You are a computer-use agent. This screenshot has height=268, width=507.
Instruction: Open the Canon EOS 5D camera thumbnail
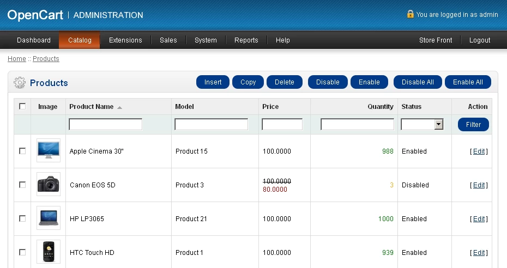[49, 184]
